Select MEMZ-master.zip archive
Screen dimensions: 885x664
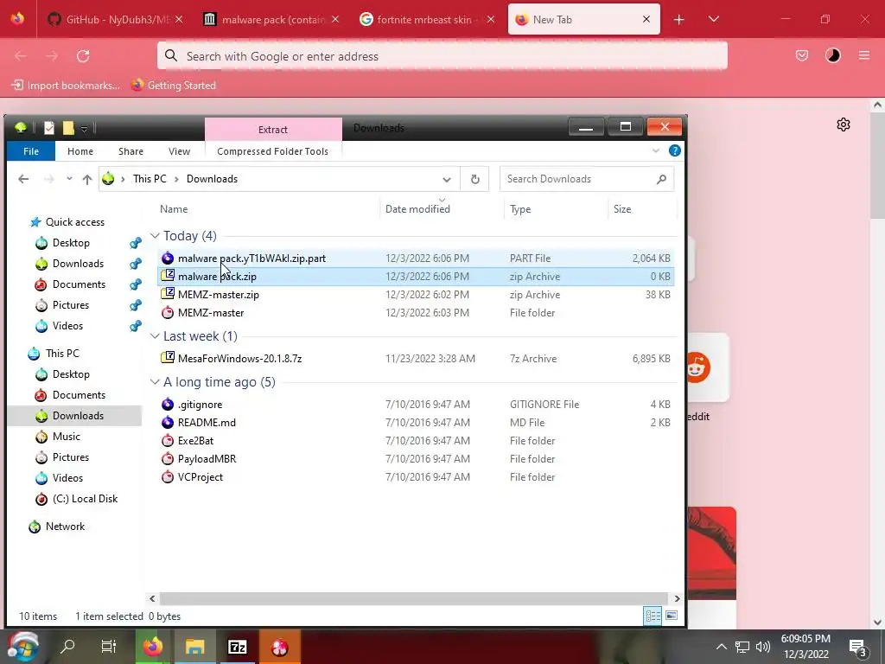click(416, 295)
